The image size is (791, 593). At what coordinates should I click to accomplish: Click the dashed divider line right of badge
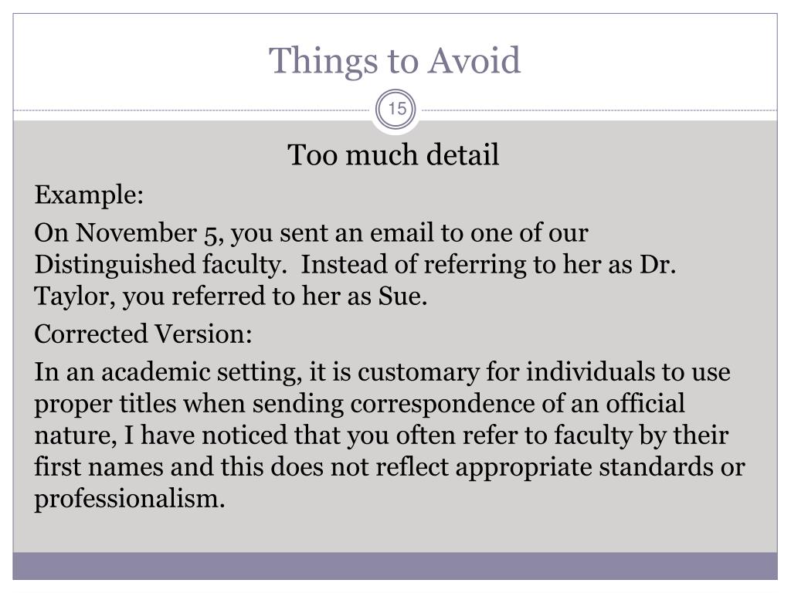pos(599,110)
